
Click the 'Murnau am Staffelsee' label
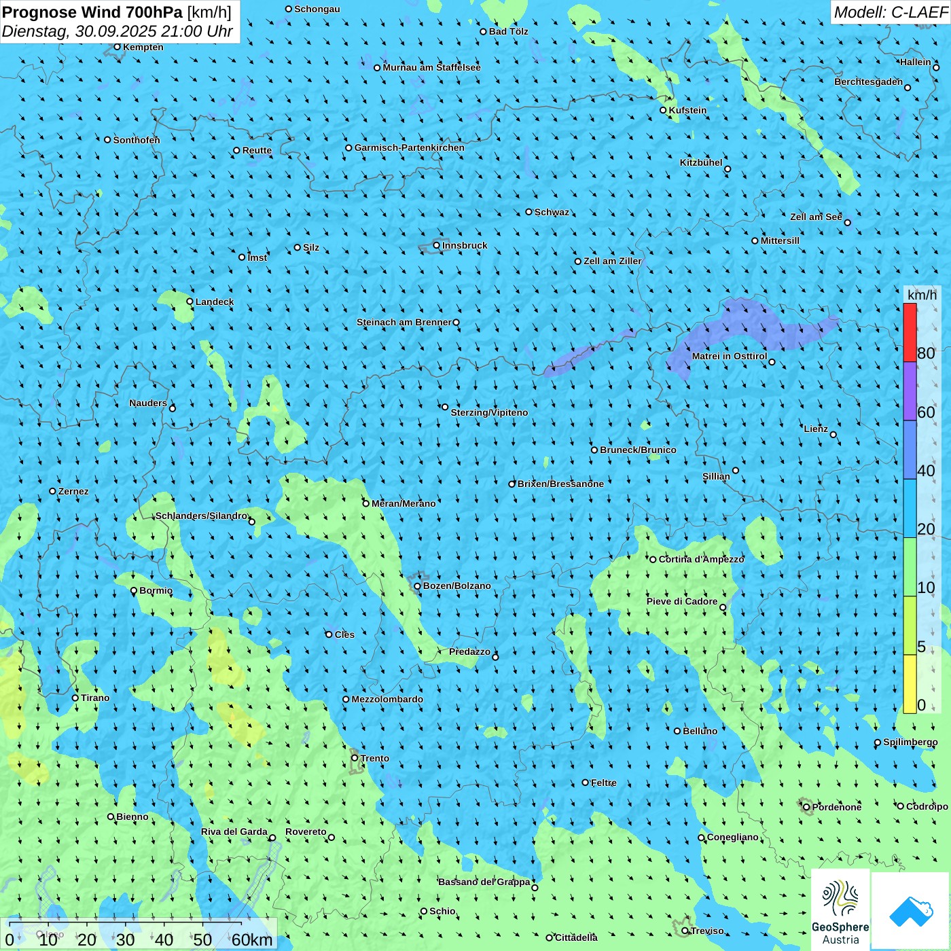pos(432,67)
